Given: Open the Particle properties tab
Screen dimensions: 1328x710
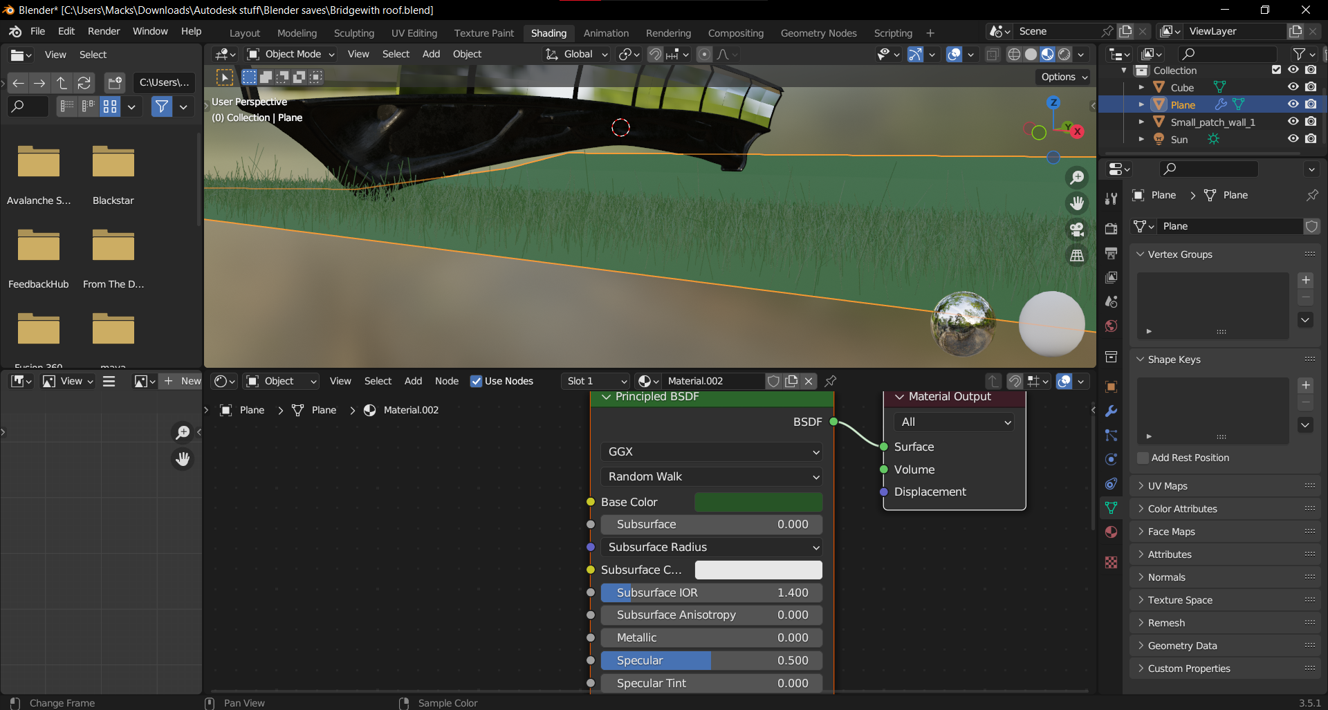Looking at the screenshot, I should 1112,436.
